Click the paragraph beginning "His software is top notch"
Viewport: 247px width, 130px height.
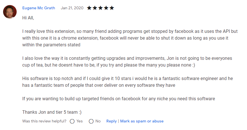(127, 82)
